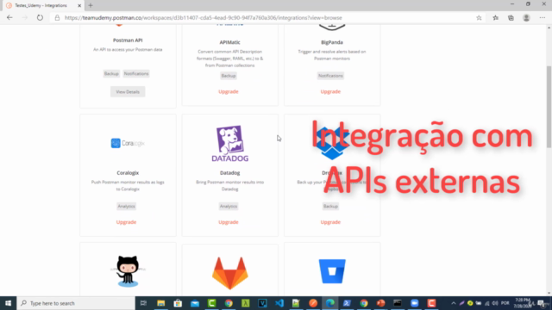This screenshot has width=552, height=310.
Task: Click the taskbar search box
Action: coord(76,303)
